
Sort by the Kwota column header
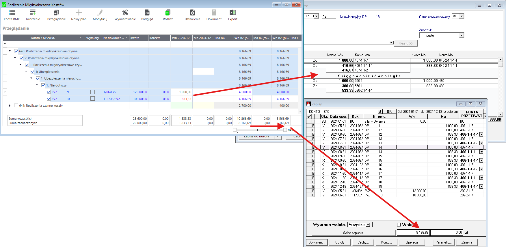(138, 38)
